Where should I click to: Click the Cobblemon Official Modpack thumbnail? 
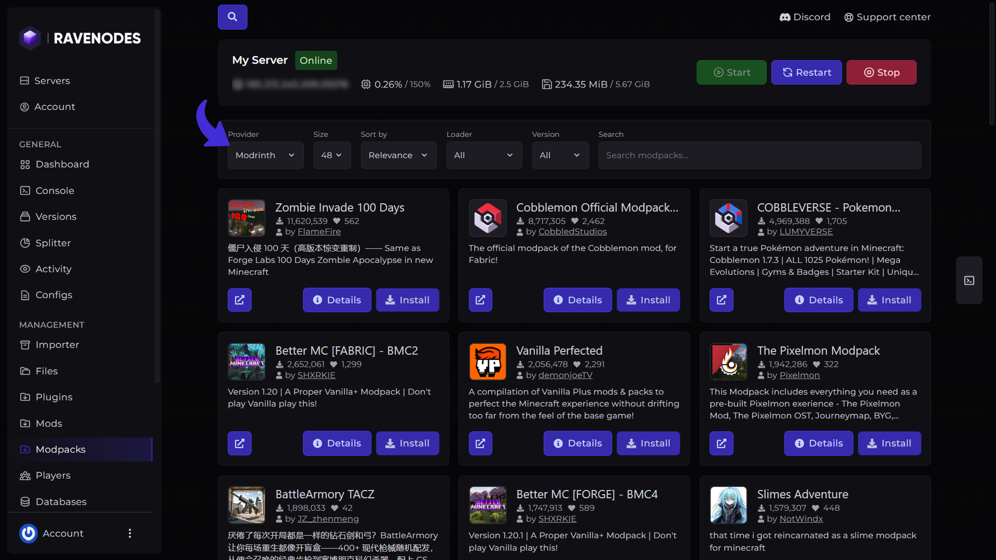pyautogui.click(x=488, y=218)
